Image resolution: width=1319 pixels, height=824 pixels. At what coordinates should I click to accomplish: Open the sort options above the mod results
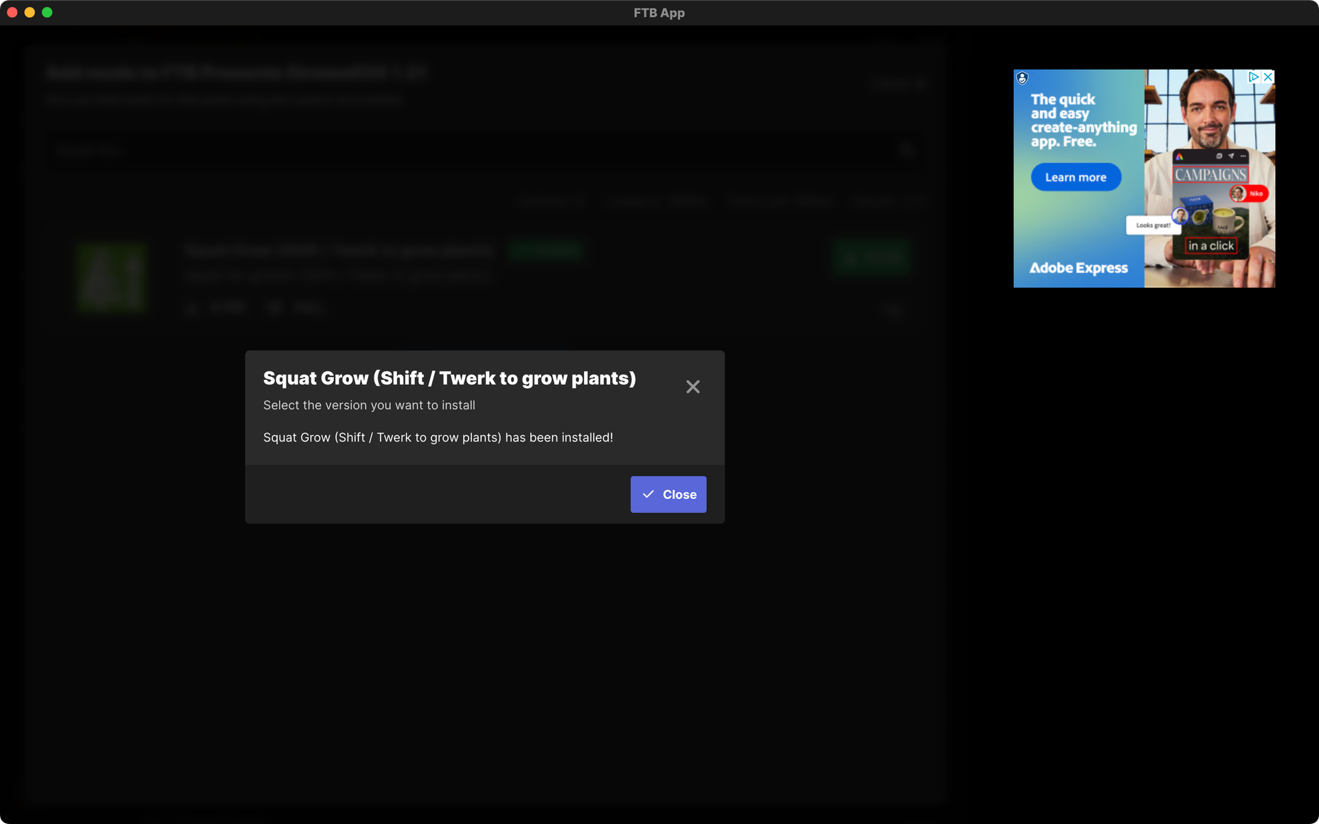tap(553, 201)
